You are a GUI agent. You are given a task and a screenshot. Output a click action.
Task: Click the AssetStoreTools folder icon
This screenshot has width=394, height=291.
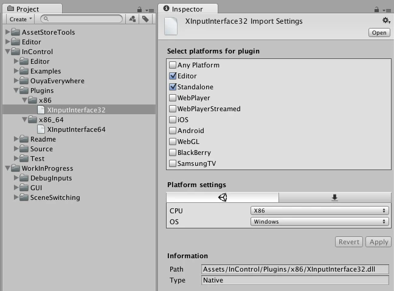tap(16, 32)
